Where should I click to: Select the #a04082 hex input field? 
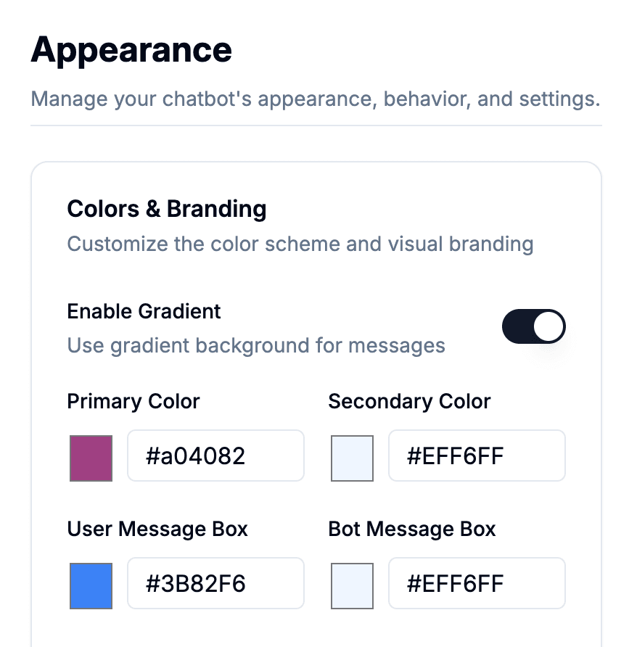click(215, 456)
